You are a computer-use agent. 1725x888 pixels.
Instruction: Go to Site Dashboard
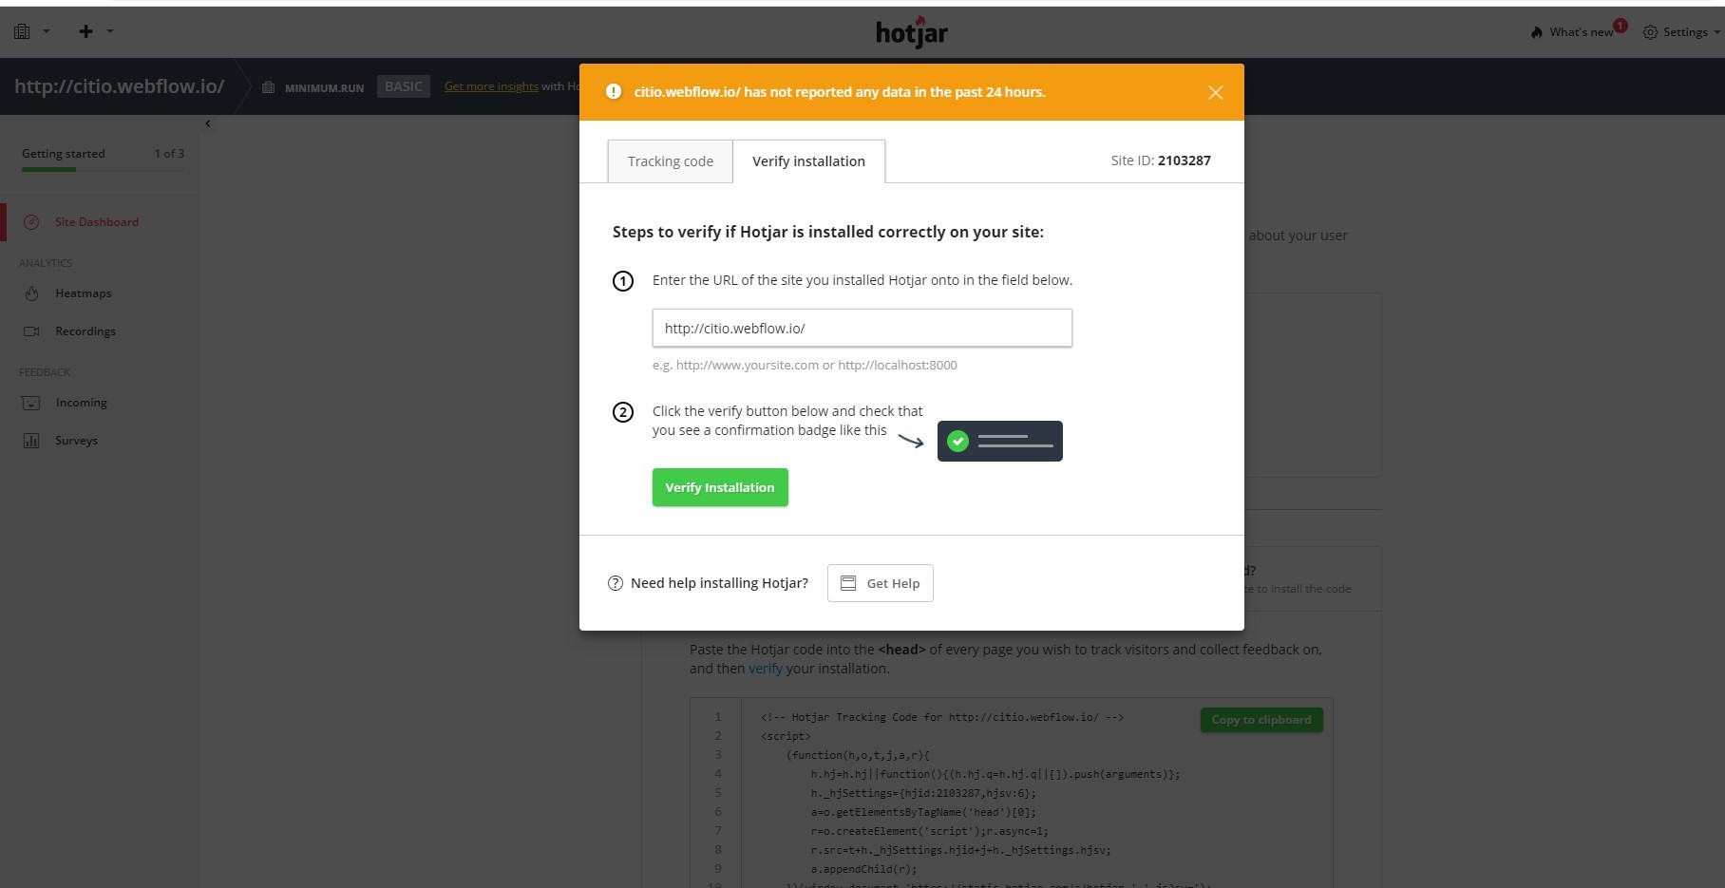click(x=97, y=222)
